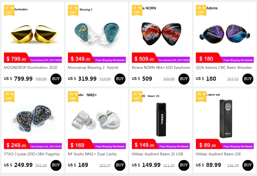The width and height of the screenshot is (257, 176).
Task: Click the 24% OFF discount badge
Action: point(73,96)
